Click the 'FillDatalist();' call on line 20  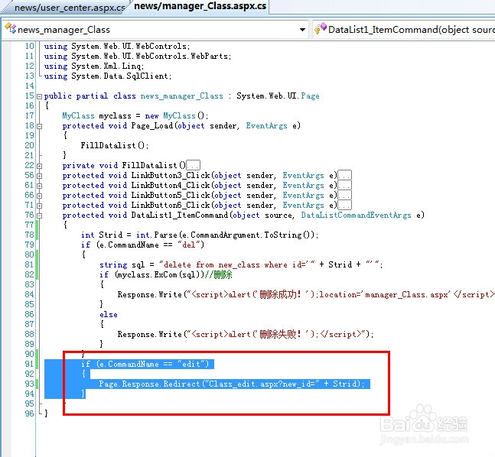(114, 145)
